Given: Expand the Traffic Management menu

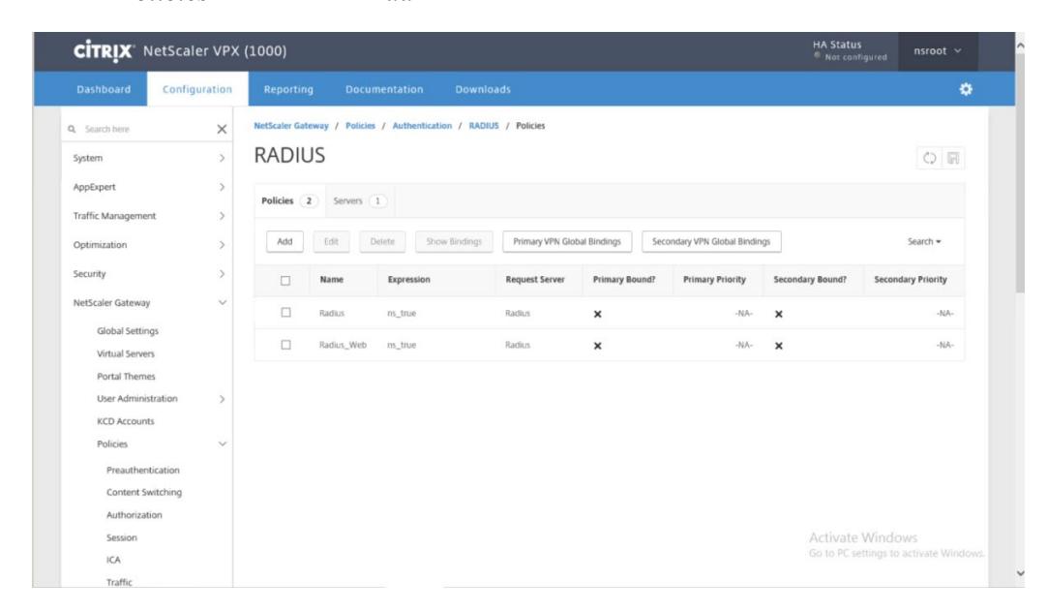Looking at the screenshot, I should 148,216.
